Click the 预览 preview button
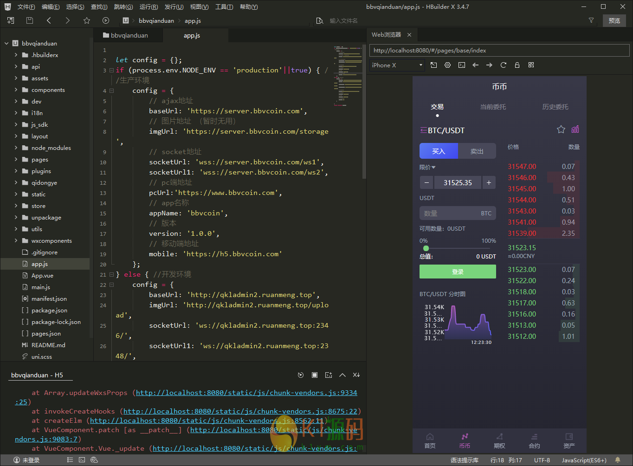This screenshot has height=466, width=633. pyautogui.click(x=614, y=20)
